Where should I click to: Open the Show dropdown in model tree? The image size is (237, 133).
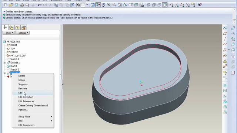9,33
